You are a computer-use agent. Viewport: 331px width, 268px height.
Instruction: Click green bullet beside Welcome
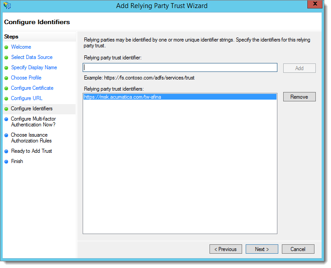tap(6, 47)
